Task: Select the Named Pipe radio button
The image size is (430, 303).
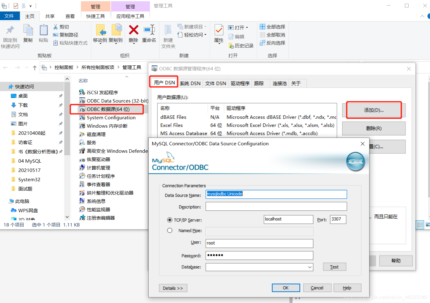Action: [x=170, y=231]
